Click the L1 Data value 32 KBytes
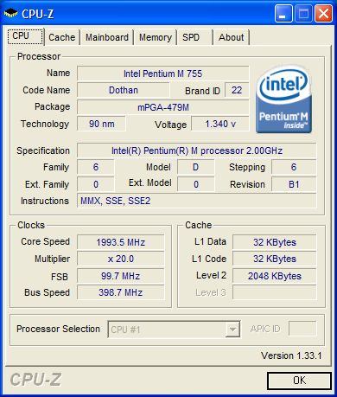Image resolution: width=337 pixels, height=397 pixels. (x=275, y=242)
